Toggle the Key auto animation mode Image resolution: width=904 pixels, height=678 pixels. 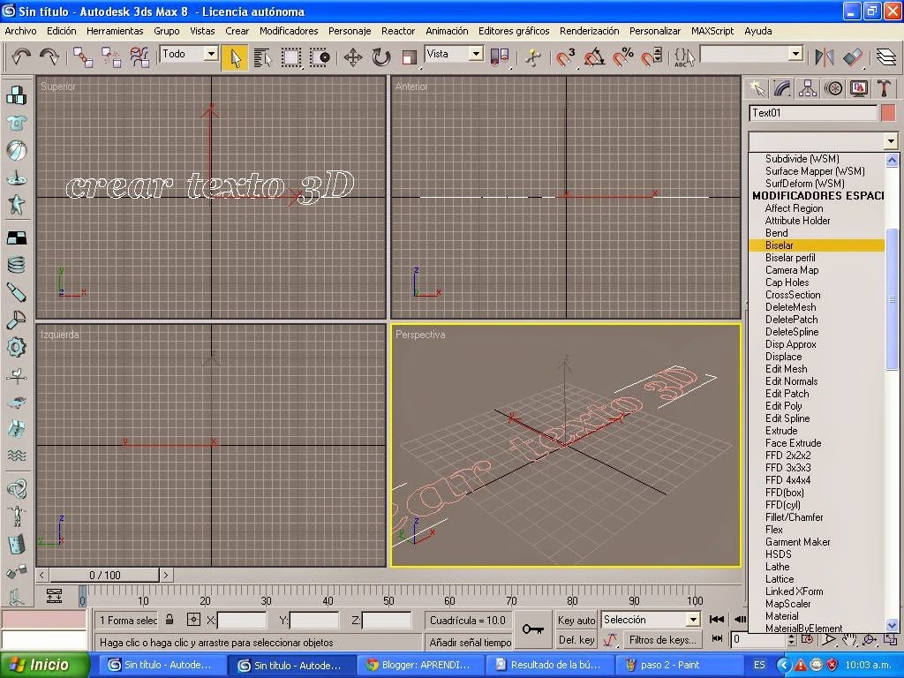(576, 620)
